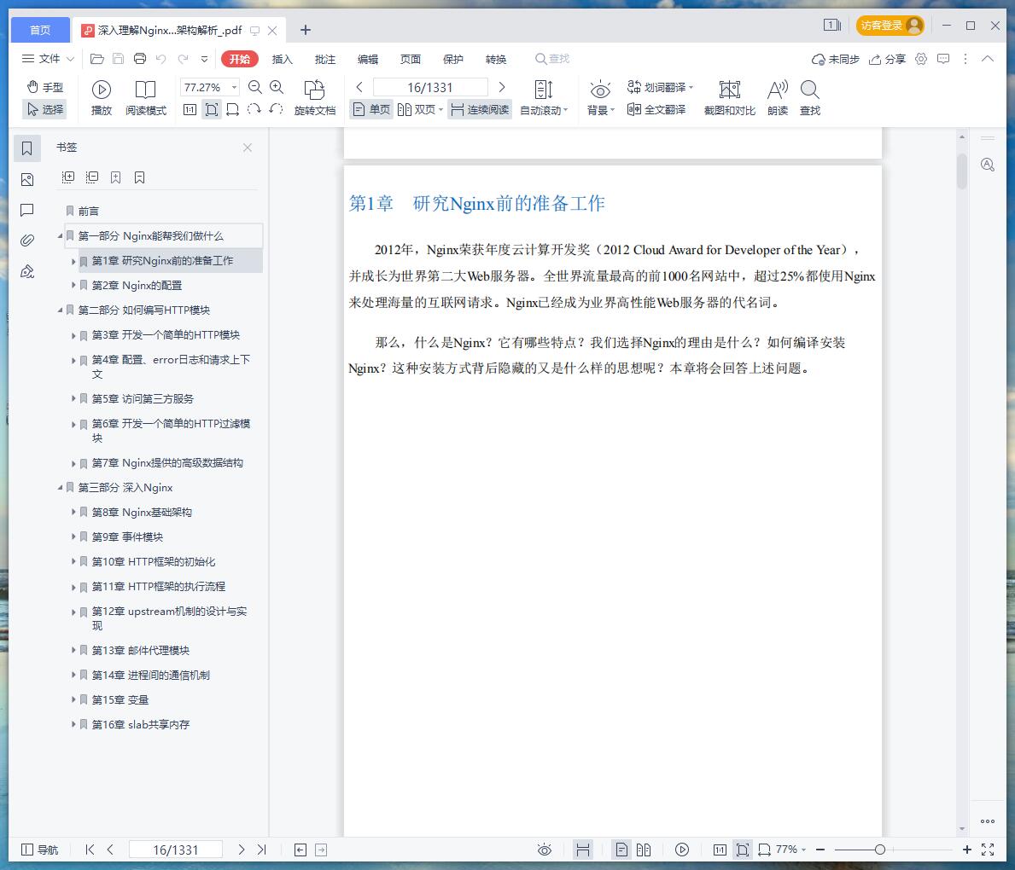
Task: Expand all bookmarks icon
Action: pyautogui.click(x=68, y=177)
